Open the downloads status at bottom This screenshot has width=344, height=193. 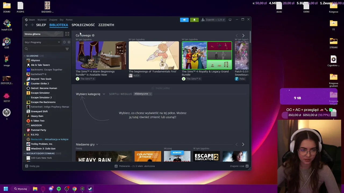click(x=135, y=166)
